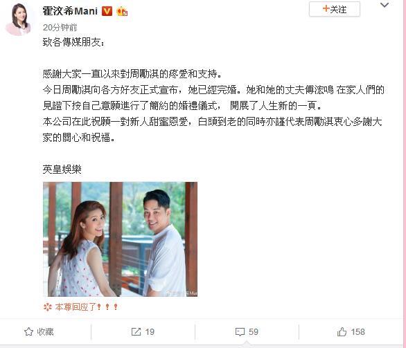Open the 59 comments count

click(x=254, y=331)
